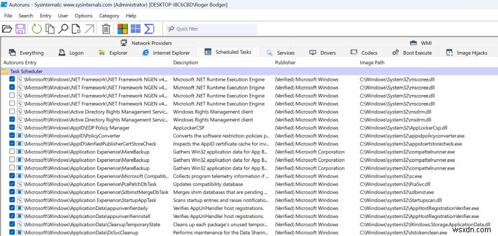
Task: Select the Scheduled Tasks tab
Action: 228,52
